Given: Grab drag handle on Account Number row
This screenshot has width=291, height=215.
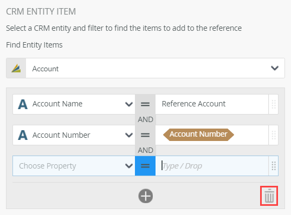Looking at the screenshot, I should pos(274,135).
